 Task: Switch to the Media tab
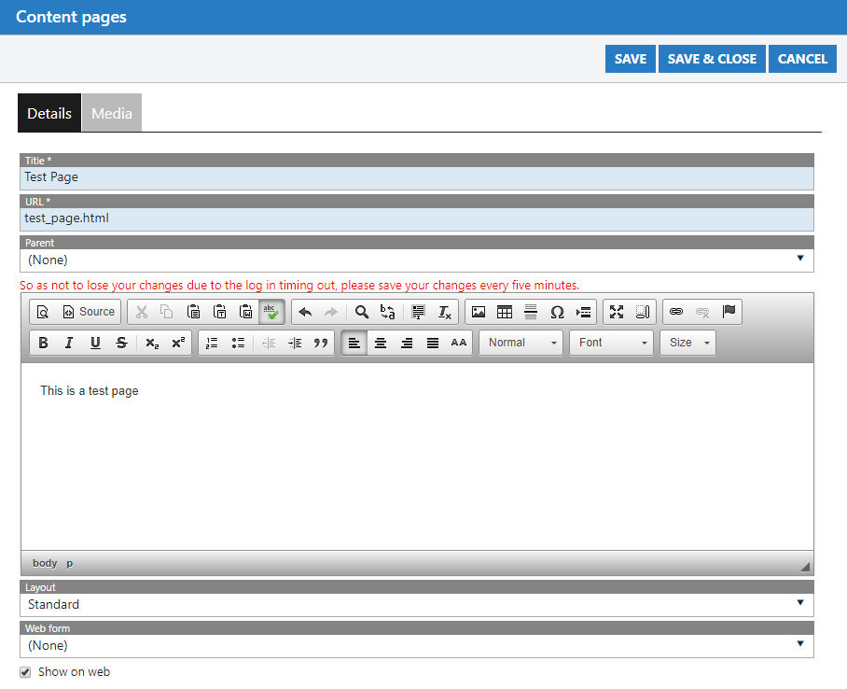[x=112, y=113]
